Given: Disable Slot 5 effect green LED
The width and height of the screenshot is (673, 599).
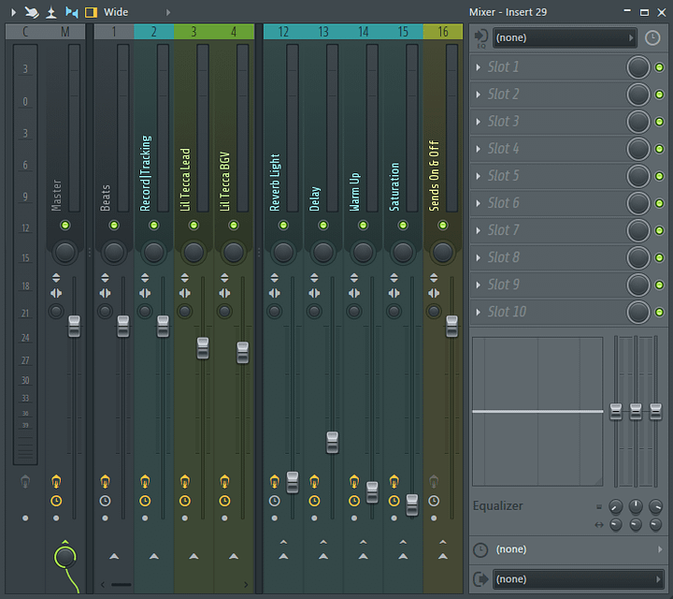Looking at the screenshot, I should tap(660, 176).
